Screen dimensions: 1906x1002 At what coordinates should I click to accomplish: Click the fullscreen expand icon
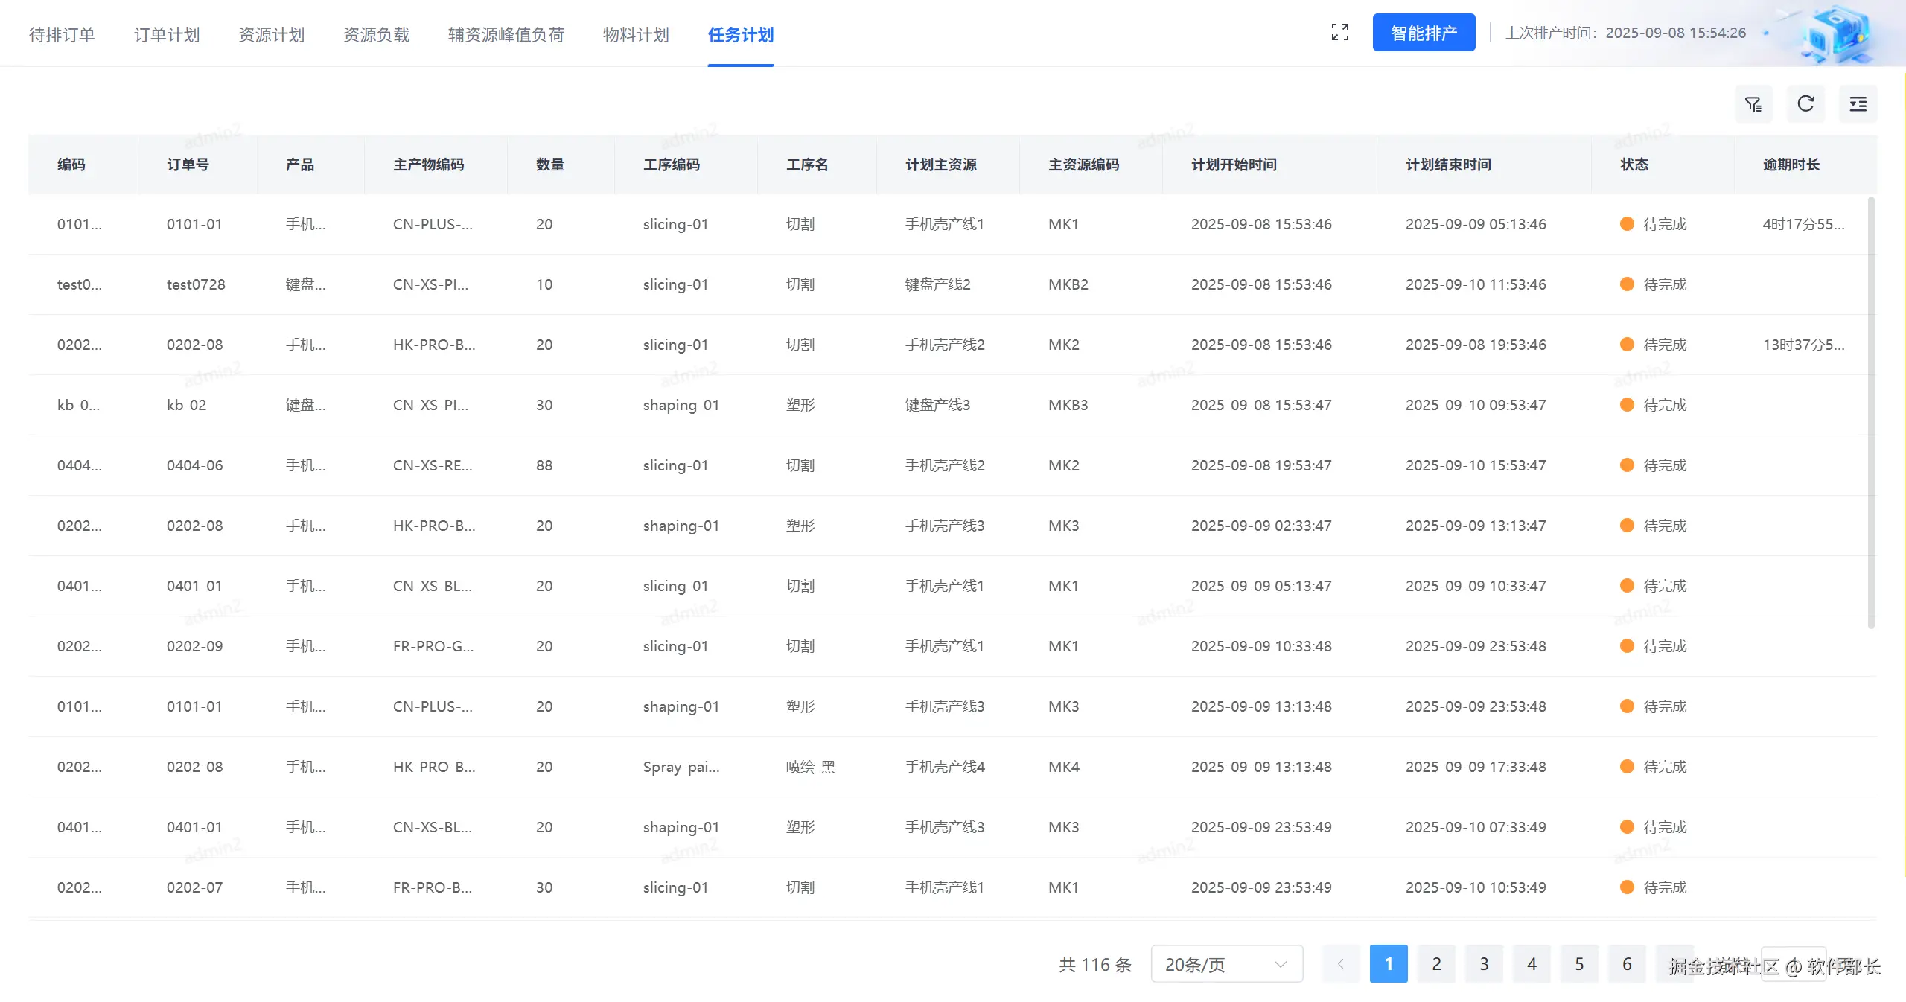click(1339, 32)
